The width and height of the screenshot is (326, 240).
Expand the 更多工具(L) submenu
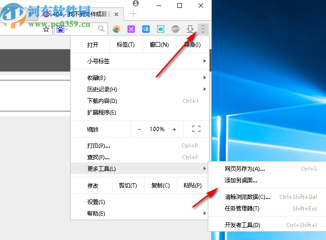(x=140, y=168)
